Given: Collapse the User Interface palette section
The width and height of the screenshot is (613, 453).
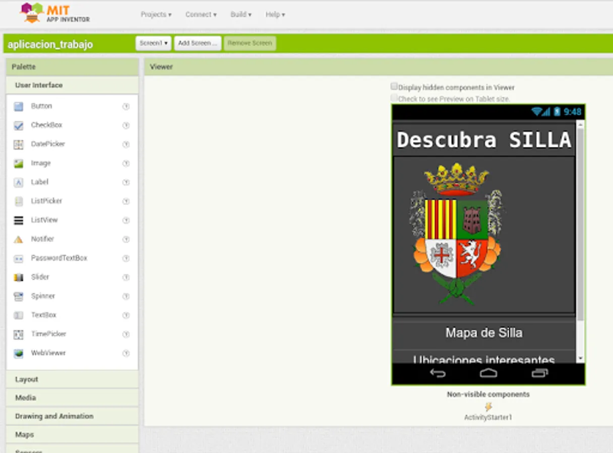Looking at the screenshot, I should tap(72, 86).
